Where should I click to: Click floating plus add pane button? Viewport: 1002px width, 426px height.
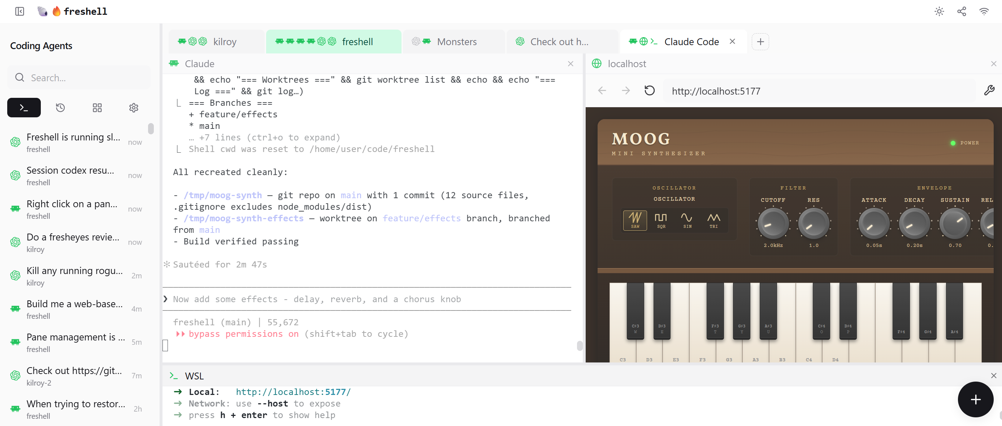click(x=975, y=400)
